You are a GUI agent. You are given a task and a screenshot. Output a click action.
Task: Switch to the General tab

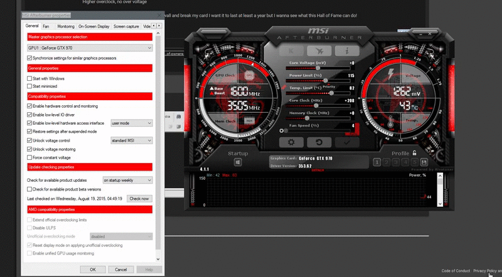[x=32, y=26]
